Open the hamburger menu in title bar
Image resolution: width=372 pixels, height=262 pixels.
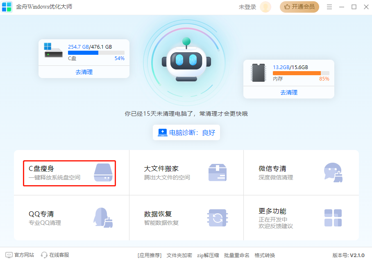(x=329, y=7)
